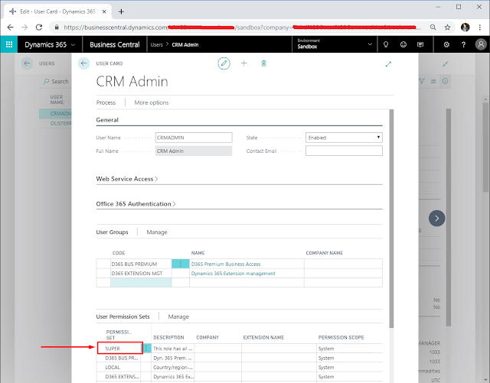
Task: Add new user with plus icon
Action: click(x=243, y=63)
